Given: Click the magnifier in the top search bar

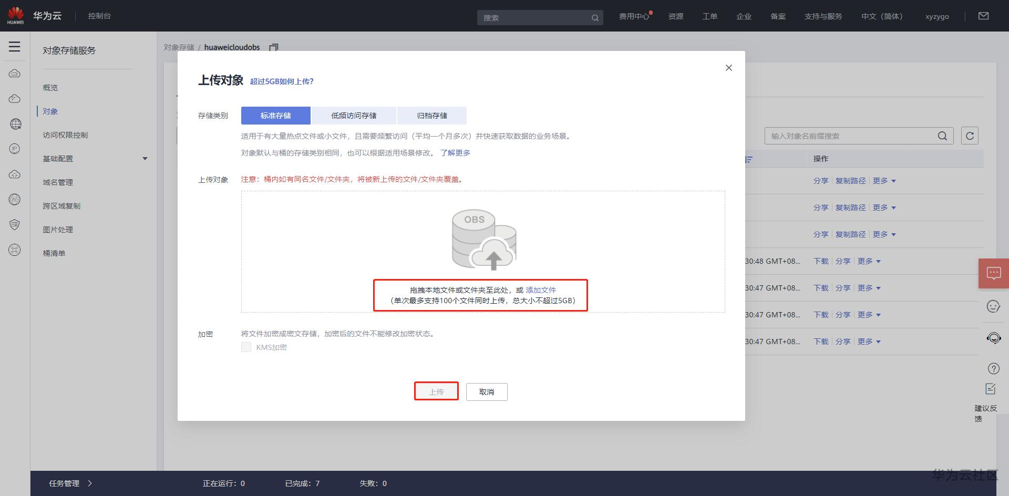Looking at the screenshot, I should point(595,18).
